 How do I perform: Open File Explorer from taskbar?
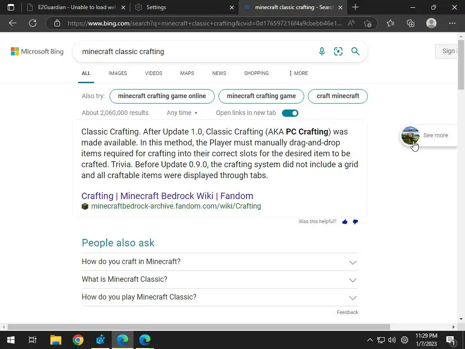click(x=55, y=340)
